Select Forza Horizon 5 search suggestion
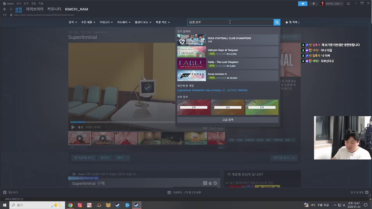372x209 pixels. click(x=228, y=76)
